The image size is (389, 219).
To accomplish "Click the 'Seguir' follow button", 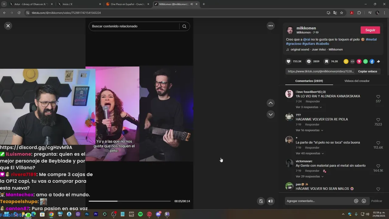I will [370, 30].
